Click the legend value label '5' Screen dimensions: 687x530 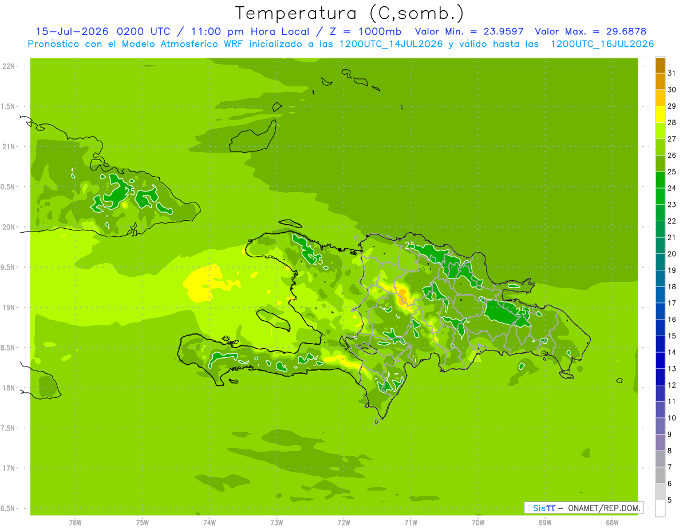[x=670, y=500]
